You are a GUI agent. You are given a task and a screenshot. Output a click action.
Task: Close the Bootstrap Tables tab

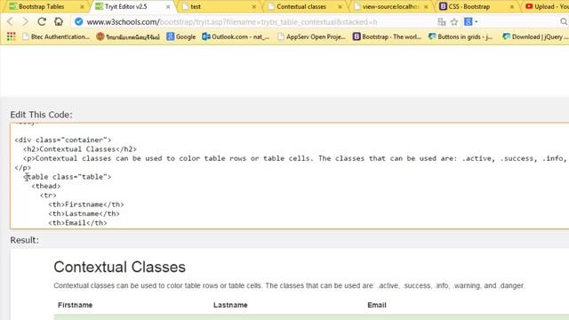(82, 7)
